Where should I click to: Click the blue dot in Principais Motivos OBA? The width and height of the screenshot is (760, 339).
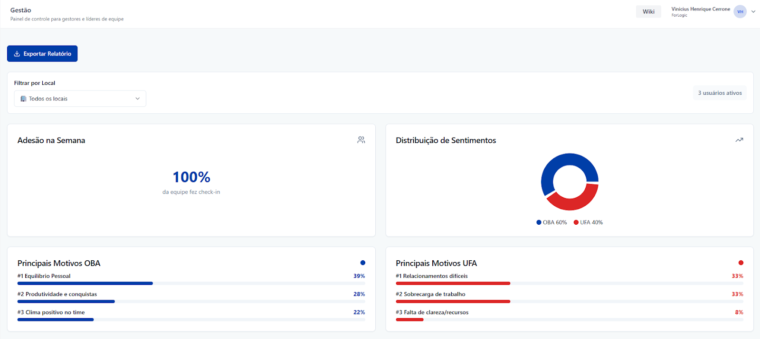coord(363,263)
